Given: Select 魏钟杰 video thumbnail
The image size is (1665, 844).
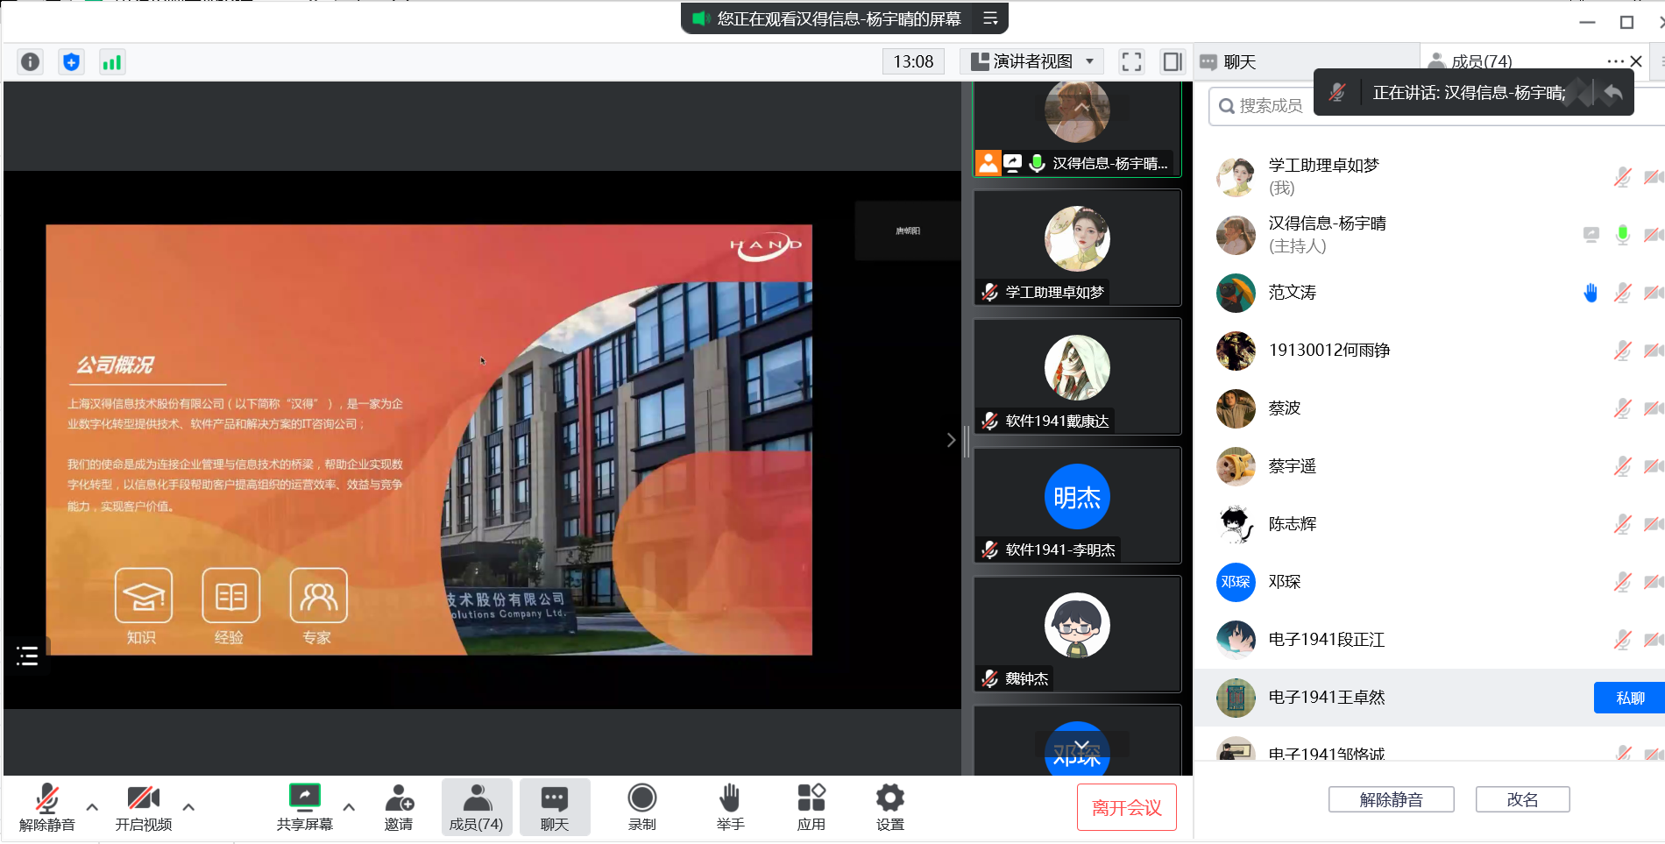Looking at the screenshot, I should (1078, 635).
